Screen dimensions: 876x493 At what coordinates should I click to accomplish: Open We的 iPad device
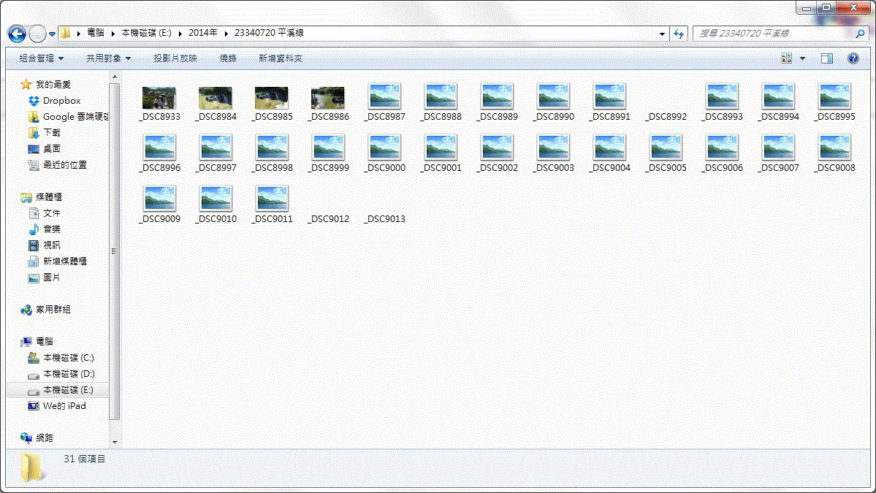point(58,406)
